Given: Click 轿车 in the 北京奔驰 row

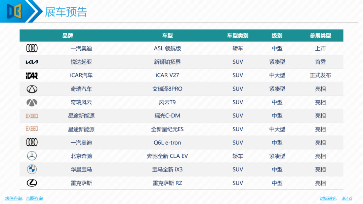Looking at the screenshot, I should [x=238, y=156].
